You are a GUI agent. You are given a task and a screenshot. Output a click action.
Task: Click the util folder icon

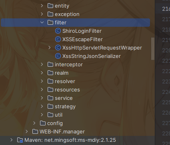tap(50, 115)
